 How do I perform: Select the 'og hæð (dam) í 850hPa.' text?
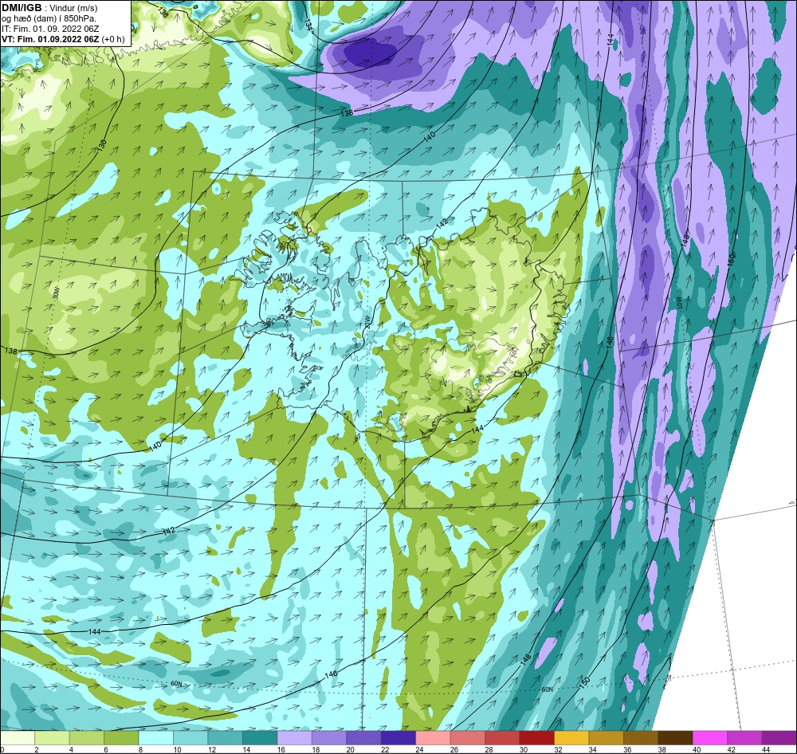click(49, 18)
